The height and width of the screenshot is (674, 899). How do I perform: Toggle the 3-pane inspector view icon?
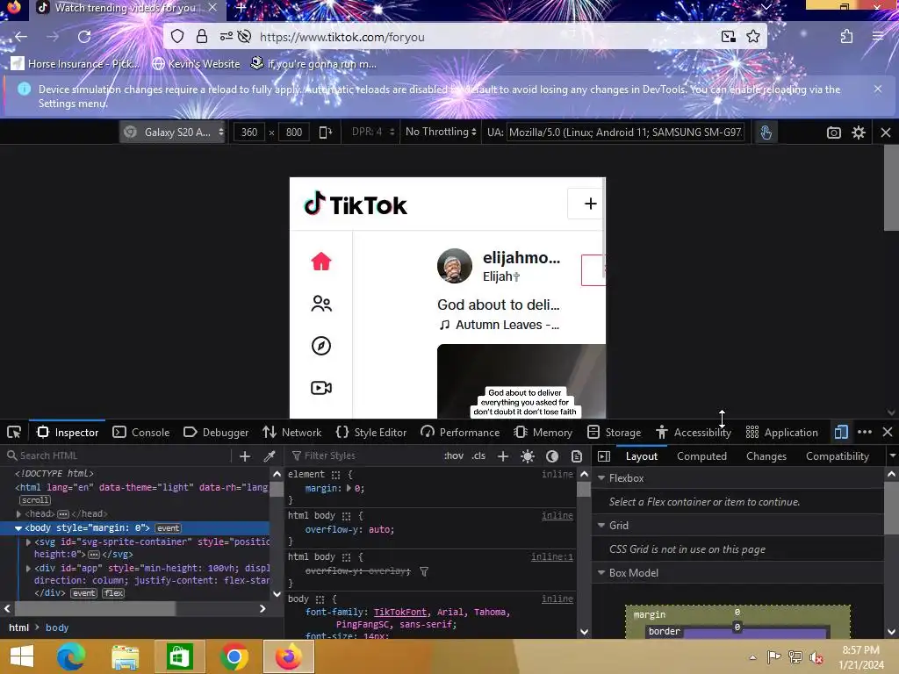(x=604, y=456)
